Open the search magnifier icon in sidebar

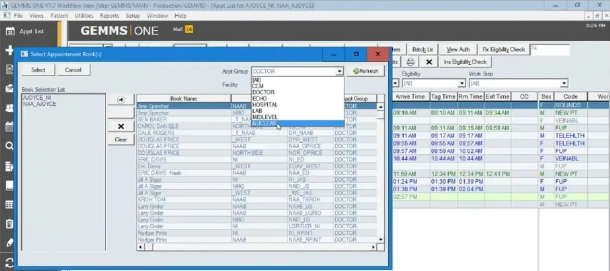(x=9, y=146)
